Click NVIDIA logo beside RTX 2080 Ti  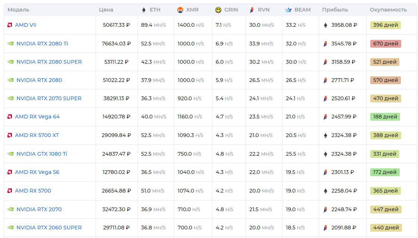[x=10, y=43]
